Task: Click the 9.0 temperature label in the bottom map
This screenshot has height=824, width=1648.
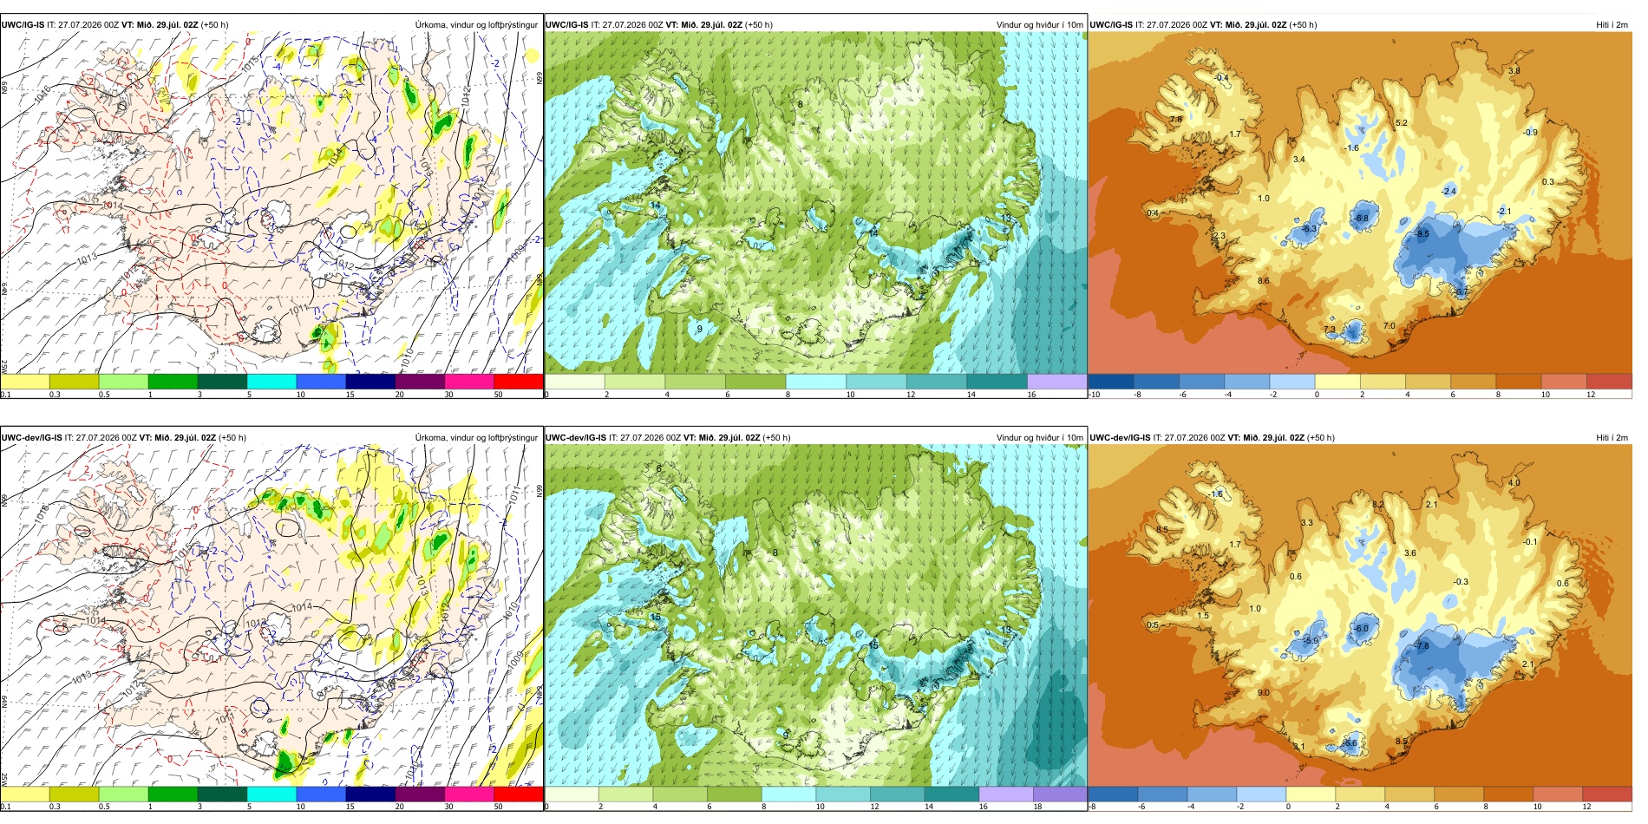Action: [x=1264, y=692]
